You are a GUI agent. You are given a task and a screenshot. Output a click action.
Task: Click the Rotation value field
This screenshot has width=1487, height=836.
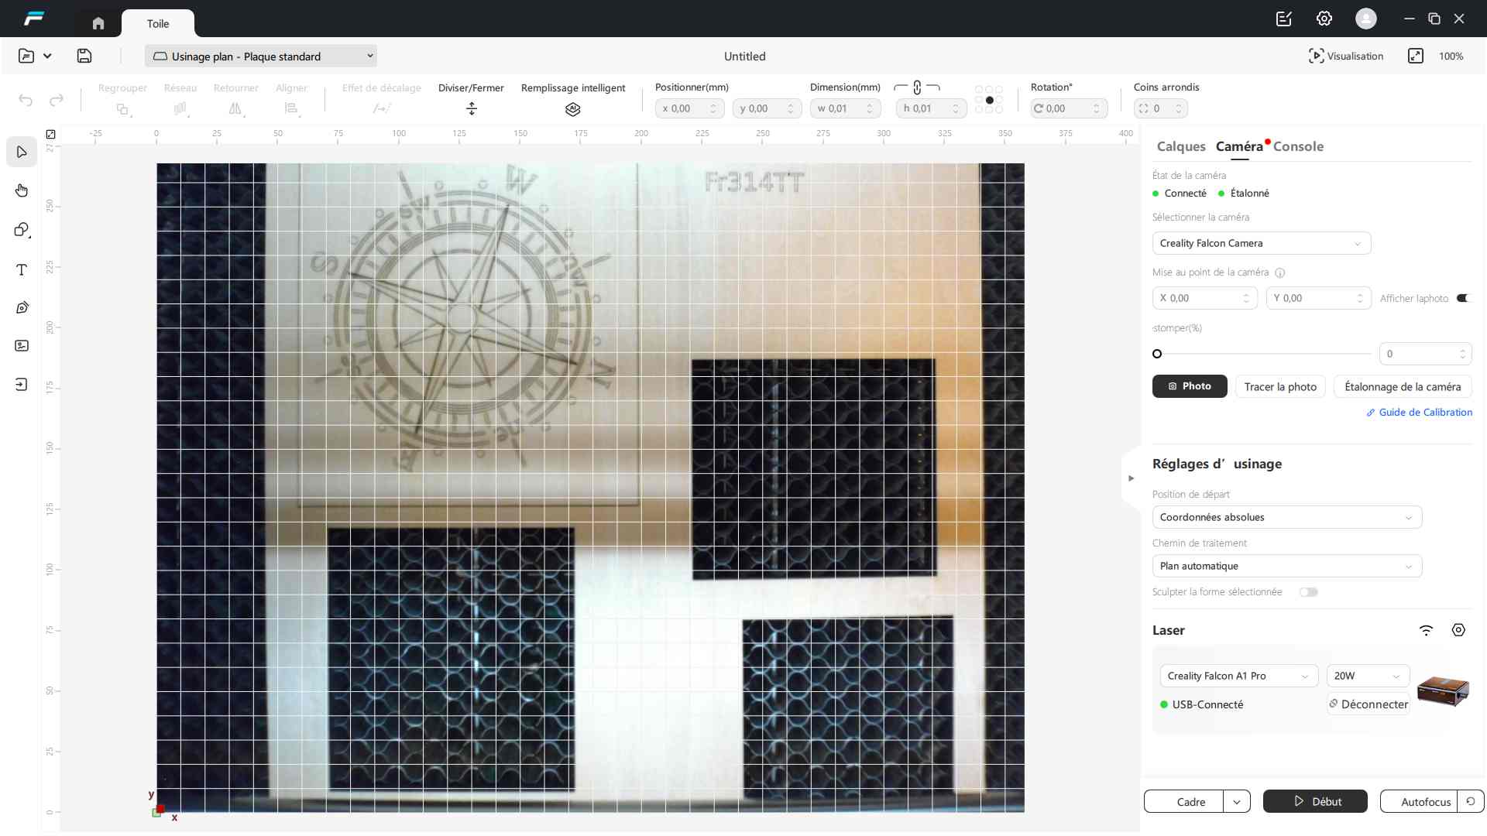coord(1069,109)
